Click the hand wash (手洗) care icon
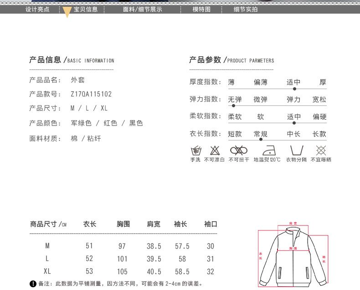The width and height of the screenshot is (360, 290). (x=195, y=150)
